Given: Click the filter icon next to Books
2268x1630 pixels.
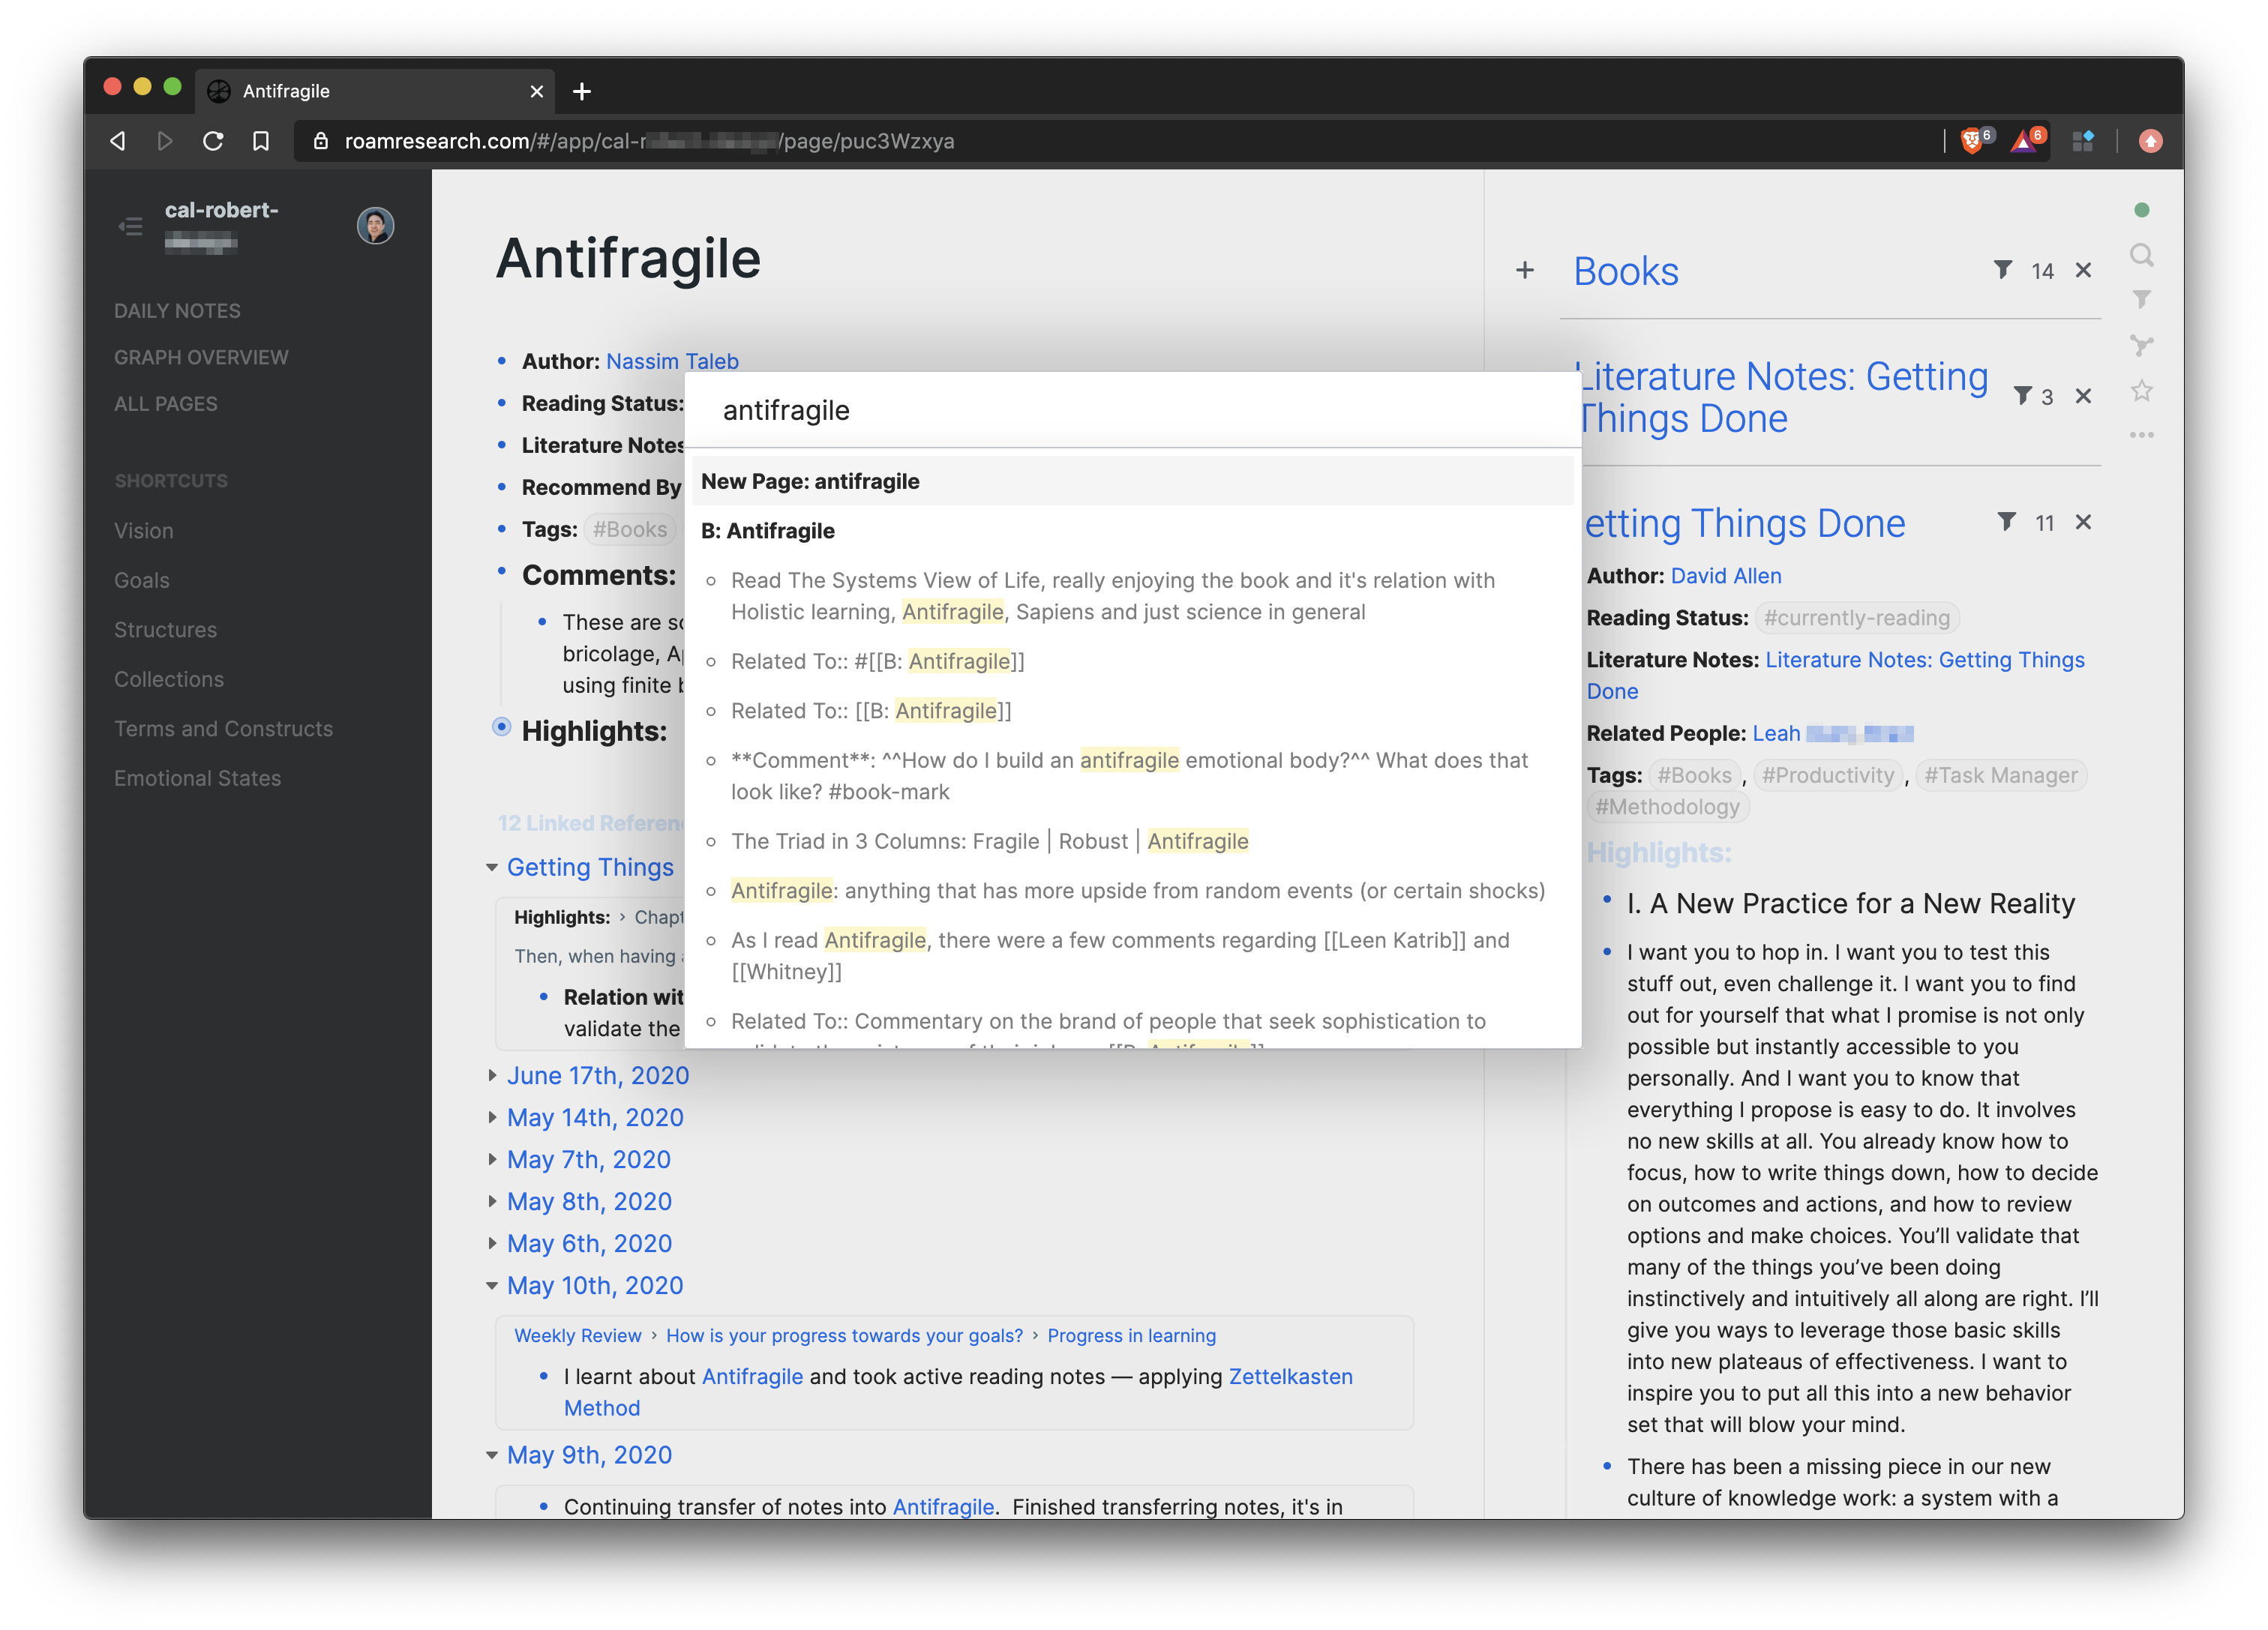Looking at the screenshot, I should (2002, 270).
